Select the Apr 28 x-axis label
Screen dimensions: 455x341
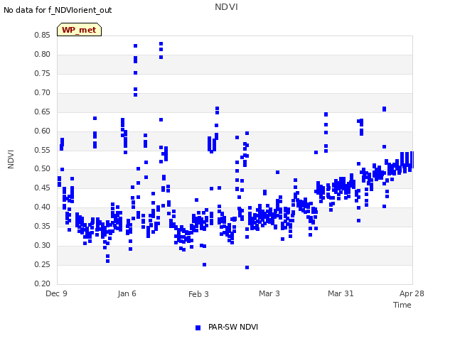412,293
